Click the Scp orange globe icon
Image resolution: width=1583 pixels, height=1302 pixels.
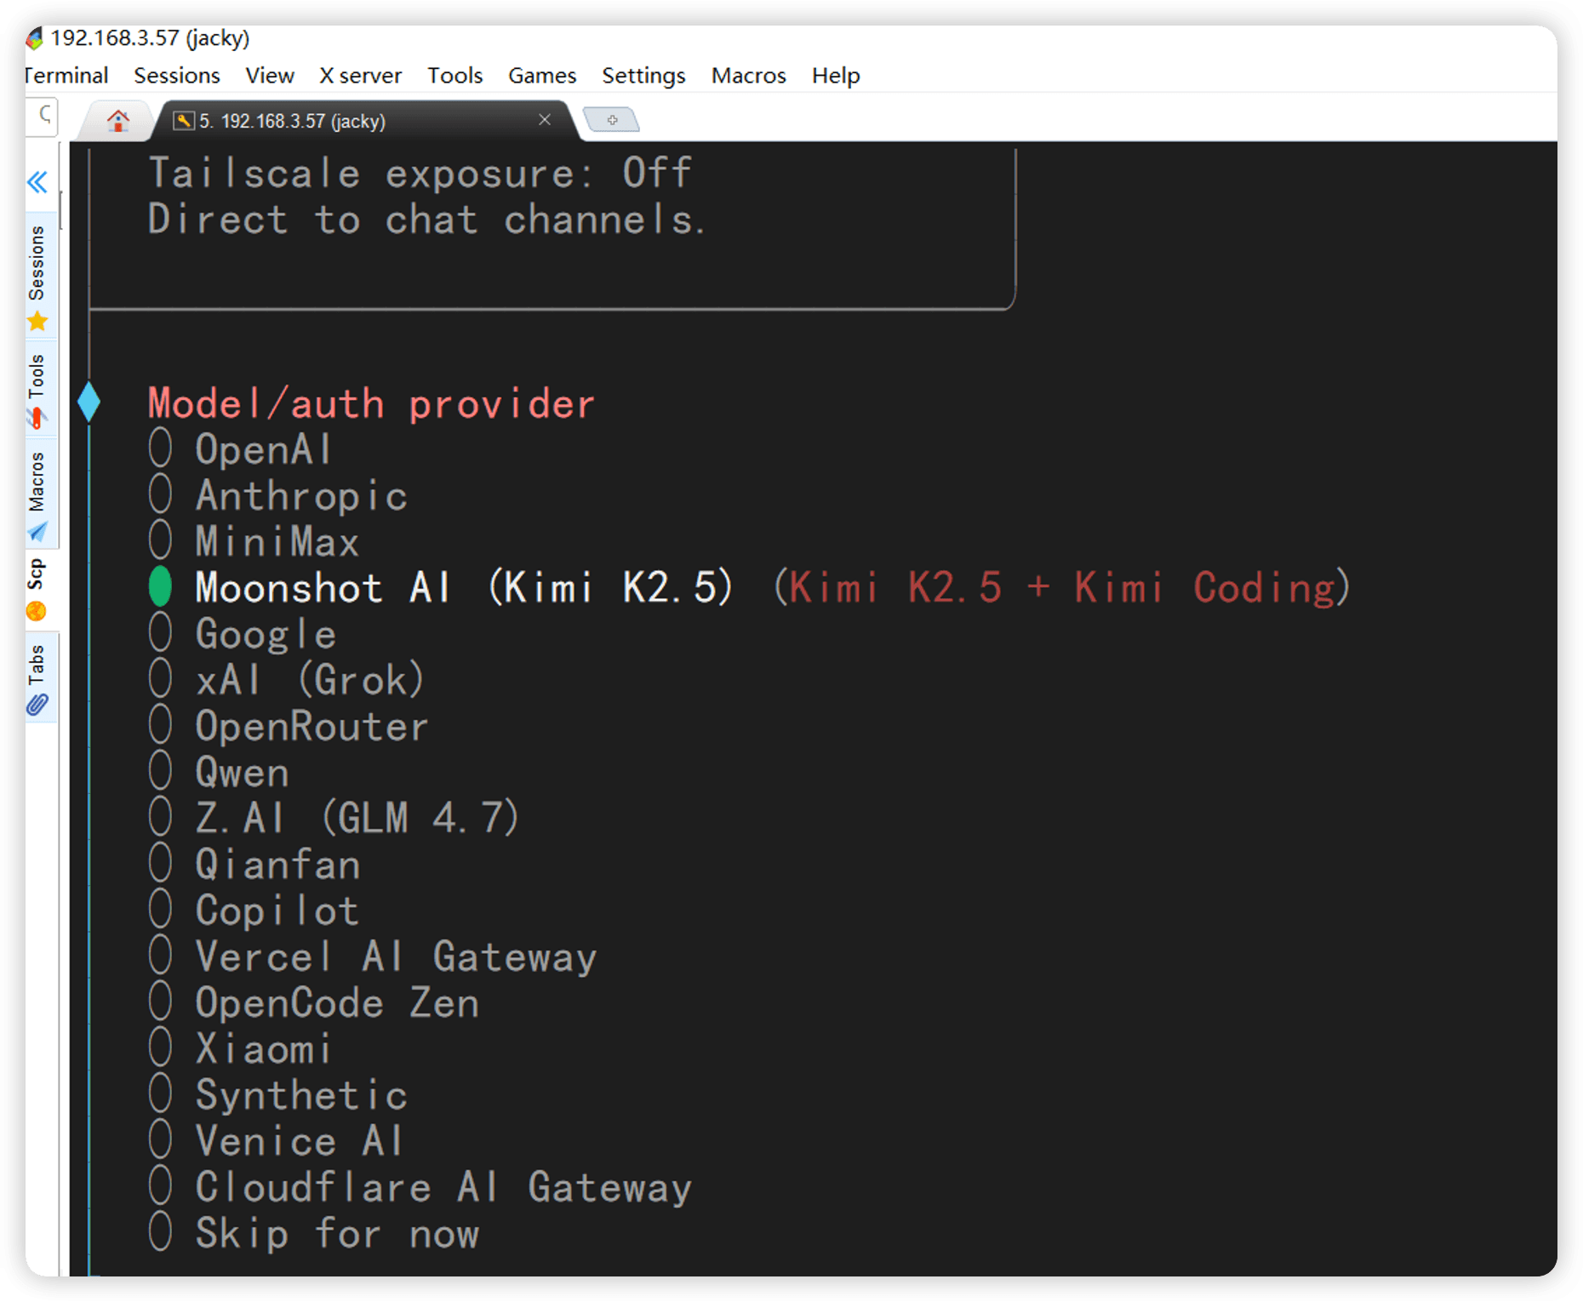point(37,612)
